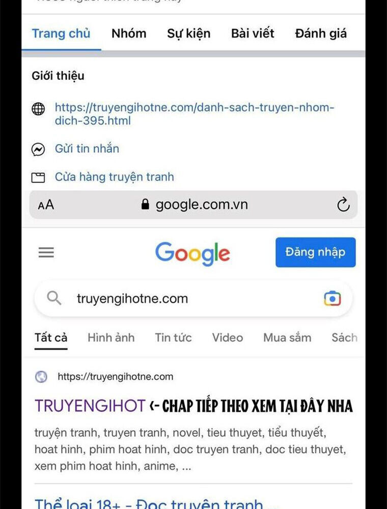Tap the magnifier search icon
Image resolution: width=387 pixels, height=509 pixels.
[54, 298]
